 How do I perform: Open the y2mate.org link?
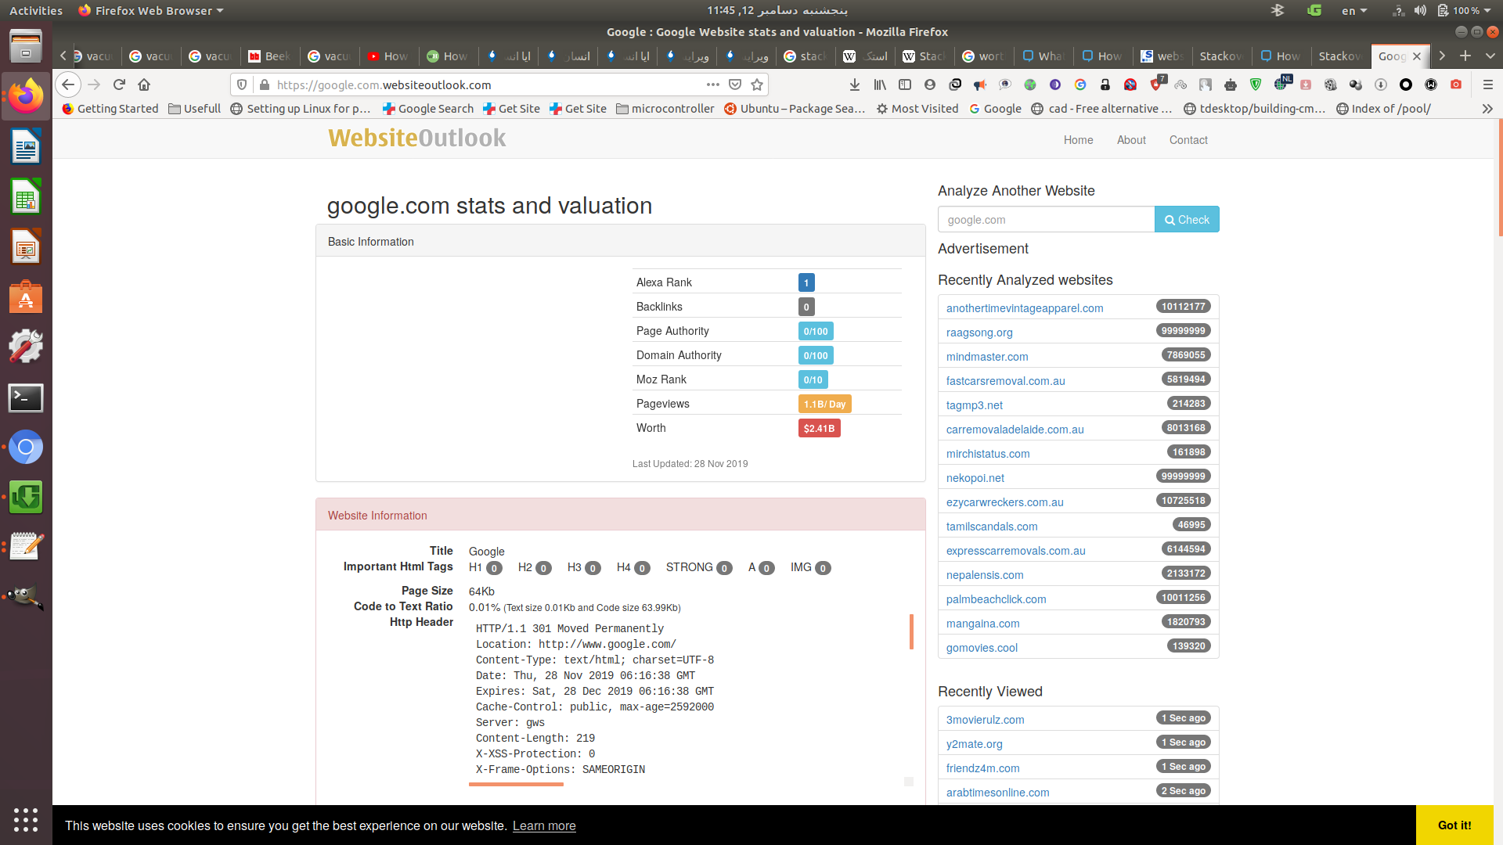[x=975, y=744]
